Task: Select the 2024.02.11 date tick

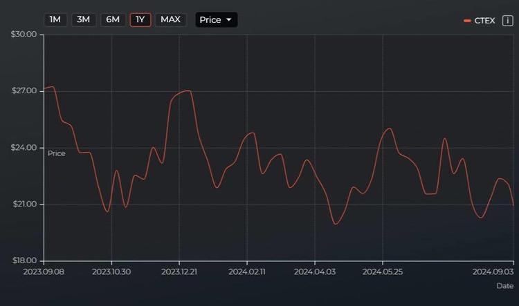Action: (247, 271)
